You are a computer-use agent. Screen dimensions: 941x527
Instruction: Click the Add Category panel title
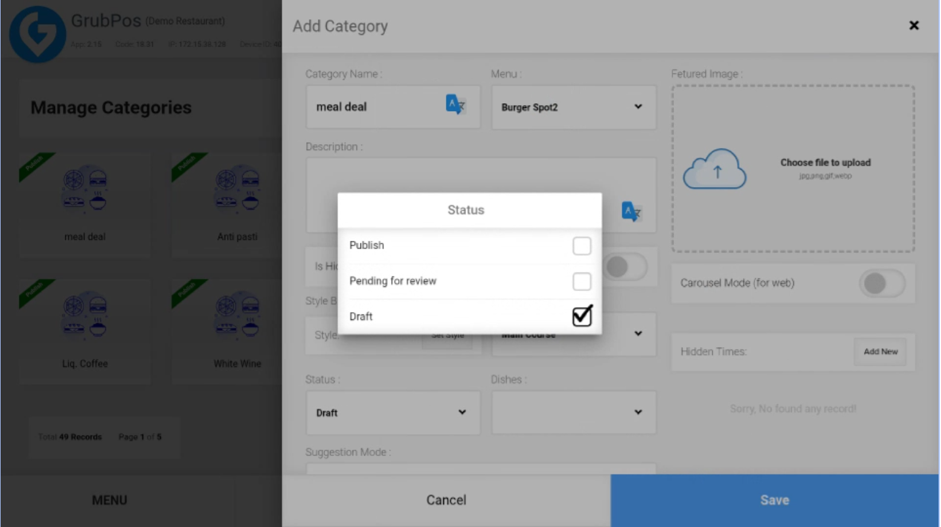(x=340, y=27)
